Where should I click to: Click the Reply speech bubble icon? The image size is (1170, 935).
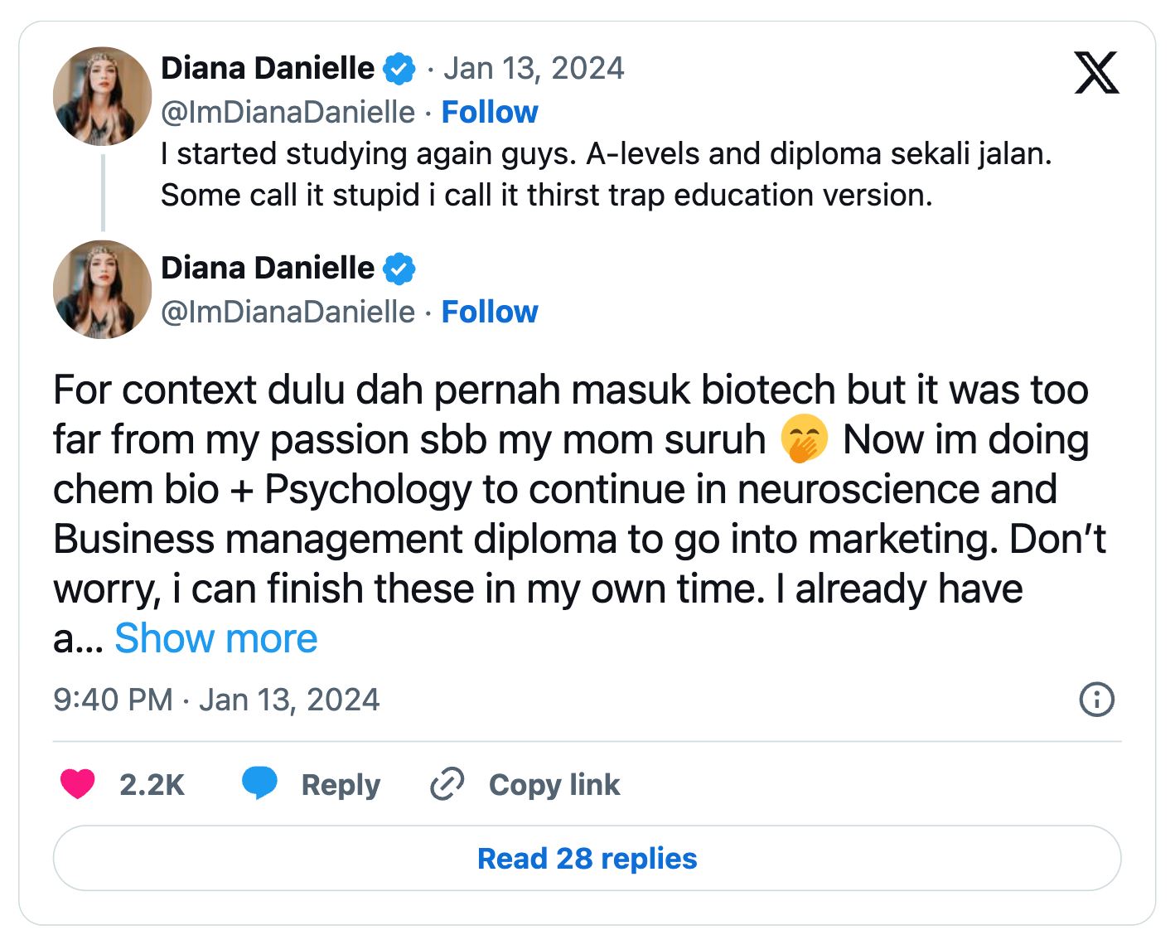259,782
